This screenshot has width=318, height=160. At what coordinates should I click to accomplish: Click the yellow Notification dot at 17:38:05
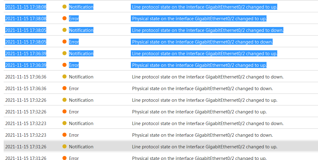[x=64, y=30]
